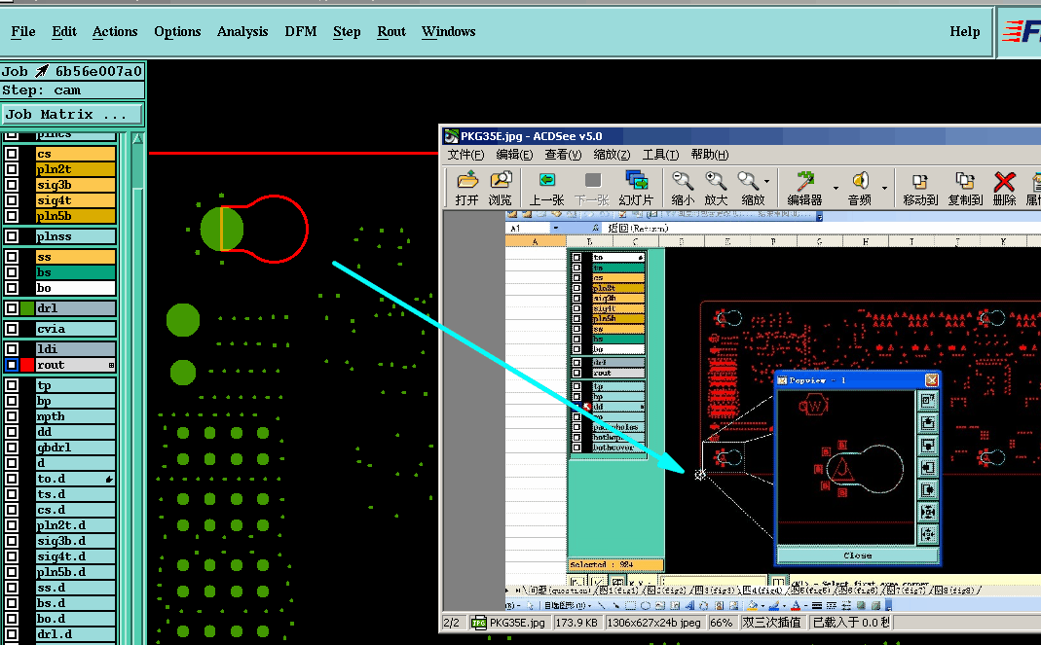This screenshot has width=1041, height=645.
Task: Select the pln5b layer name
Action: 76,216
